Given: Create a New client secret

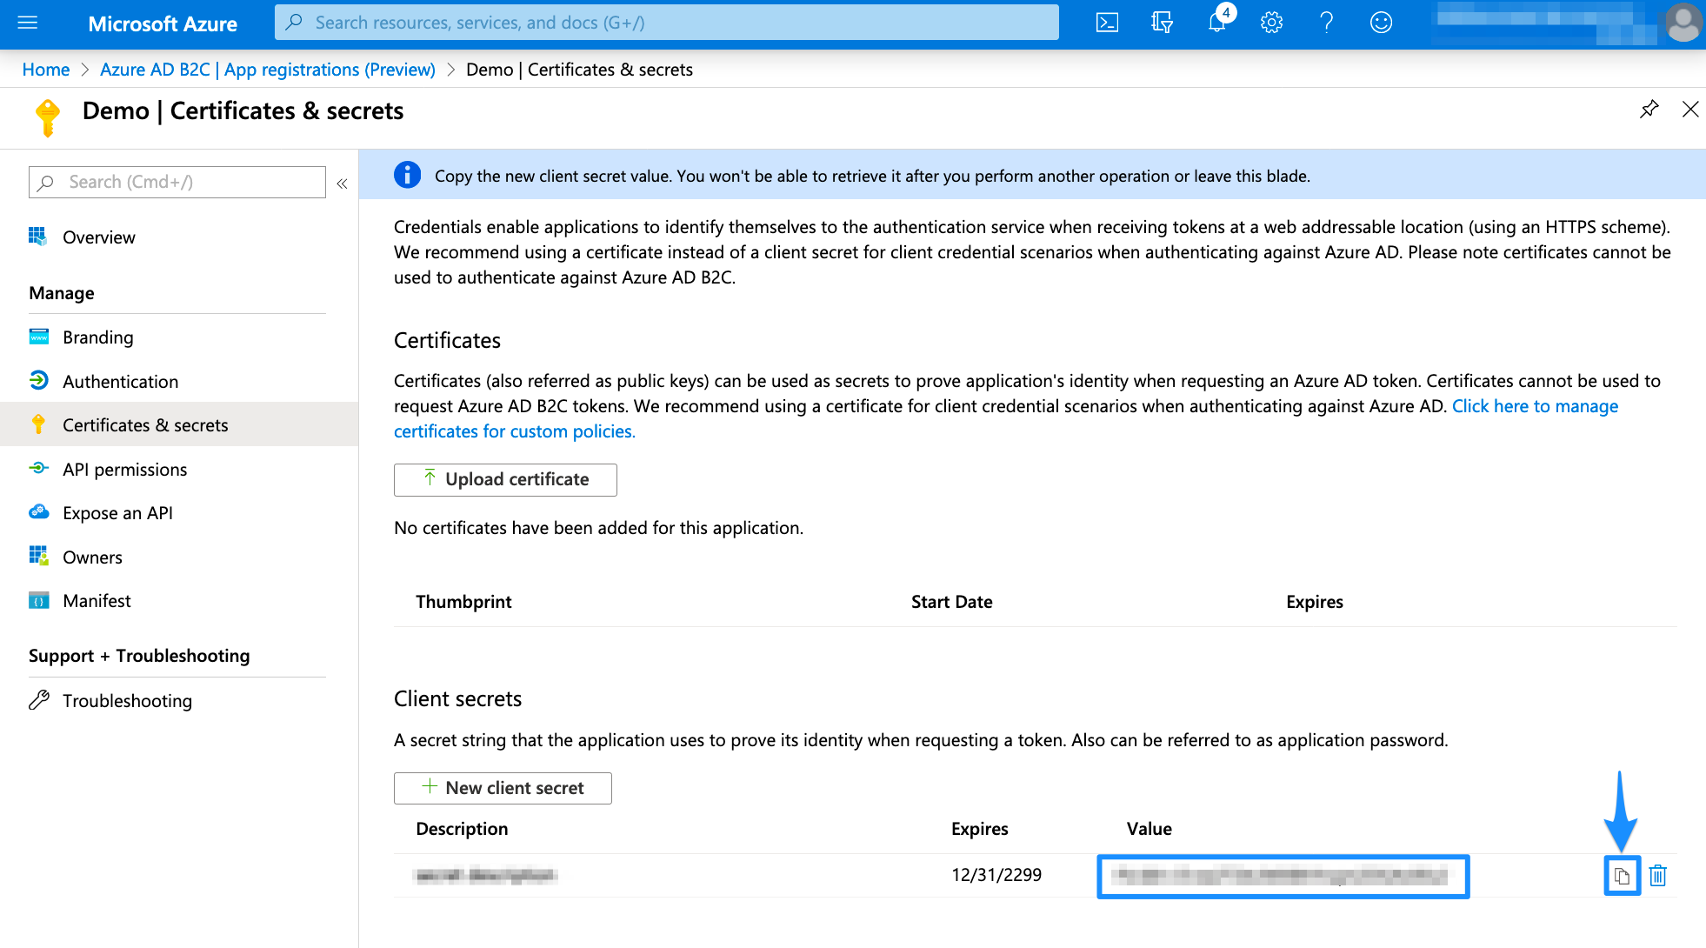Looking at the screenshot, I should click(x=503, y=788).
